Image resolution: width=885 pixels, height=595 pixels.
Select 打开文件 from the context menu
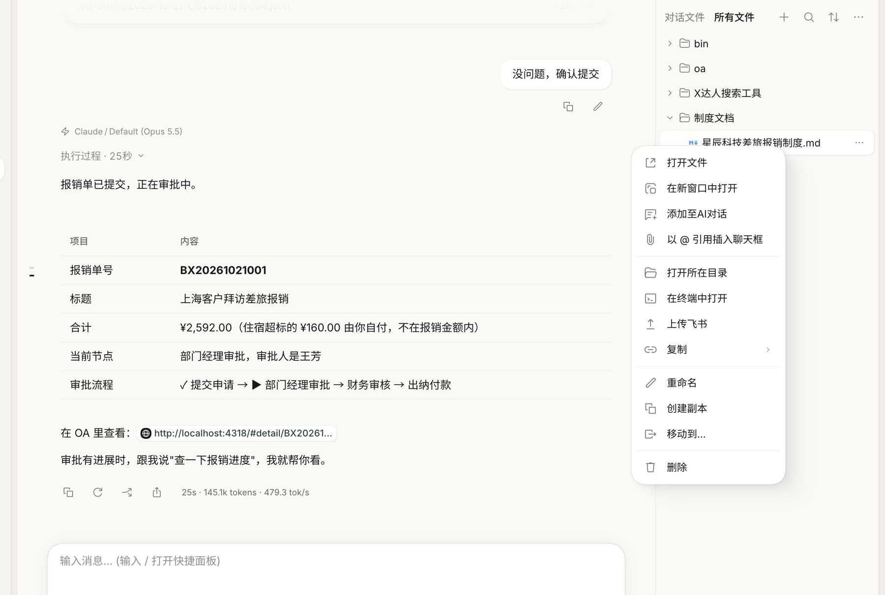(x=708, y=163)
